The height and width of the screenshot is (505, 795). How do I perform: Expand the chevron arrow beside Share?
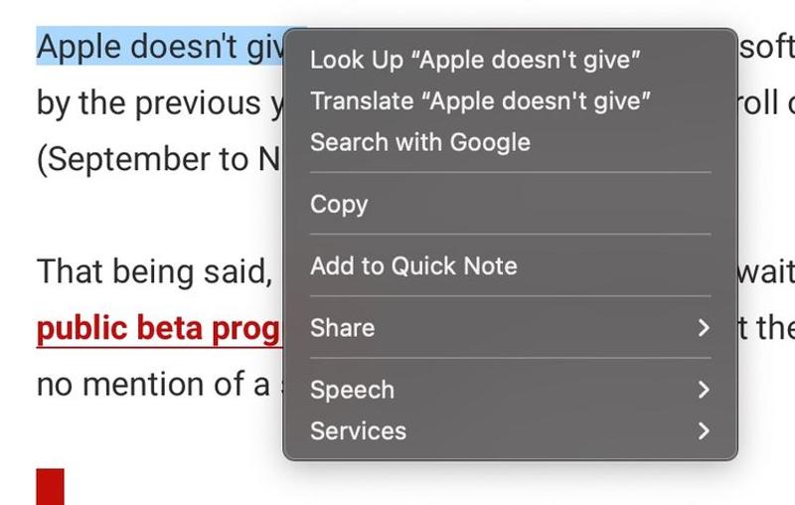(704, 327)
